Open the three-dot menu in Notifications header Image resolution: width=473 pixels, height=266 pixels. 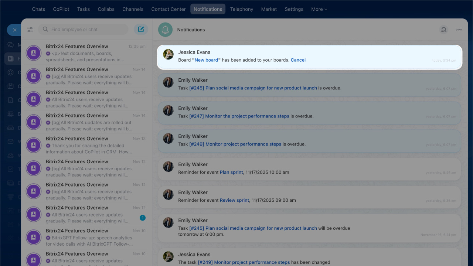(x=459, y=30)
